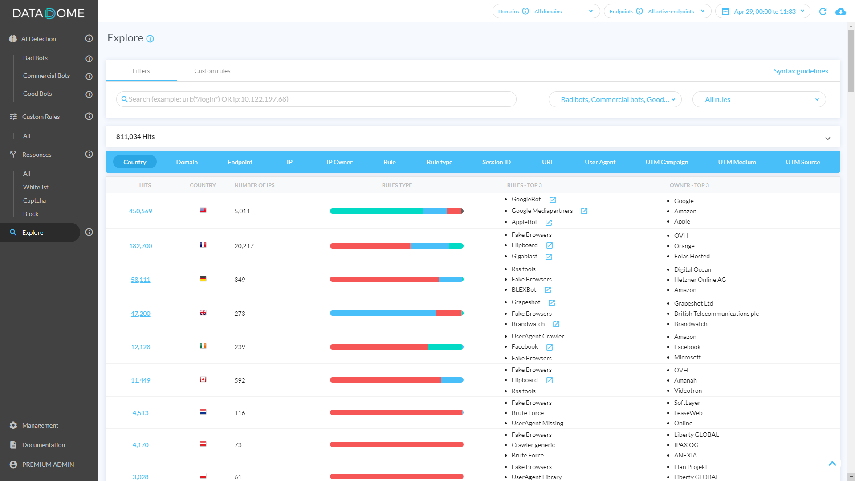Open Commercial Bots in sidebar
Viewport: 855px width, 481px height.
coord(46,76)
